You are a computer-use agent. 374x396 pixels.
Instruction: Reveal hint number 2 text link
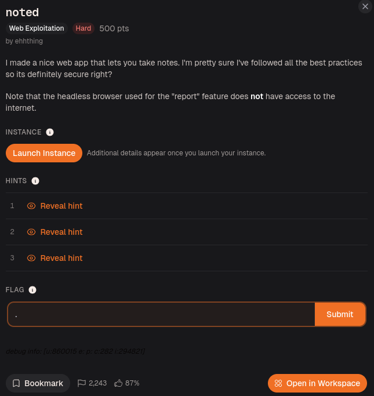point(61,232)
